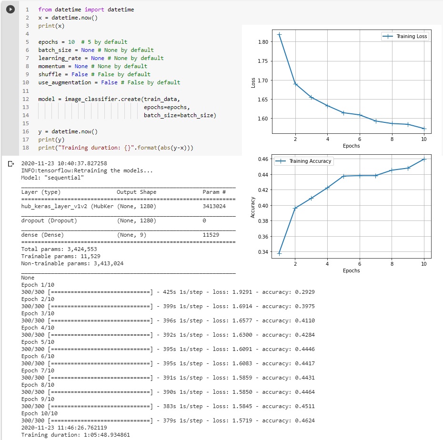The height and width of the screenshot is (440, 443).
Task: Run the code cell with play button
Action: tap(10, 10)
